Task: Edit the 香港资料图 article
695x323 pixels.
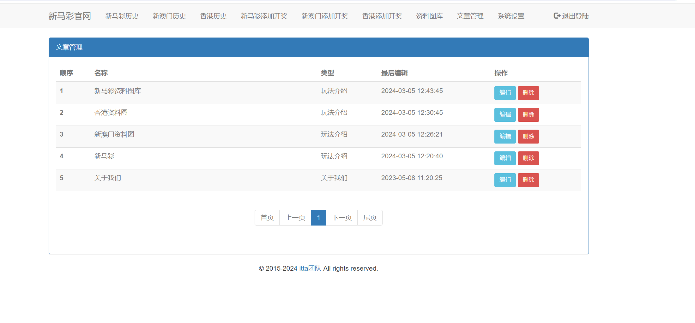Action: (x=505, y=115)
